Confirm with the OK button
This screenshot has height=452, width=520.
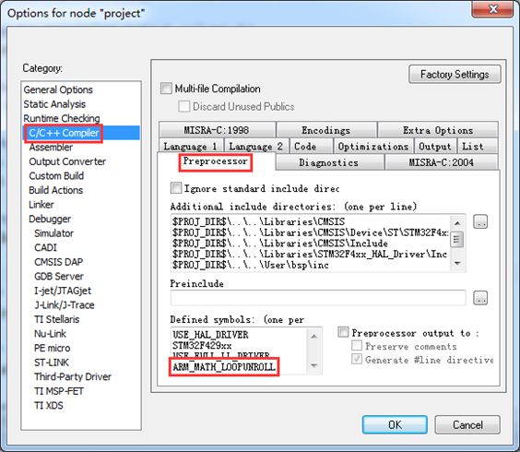[395, 424]
